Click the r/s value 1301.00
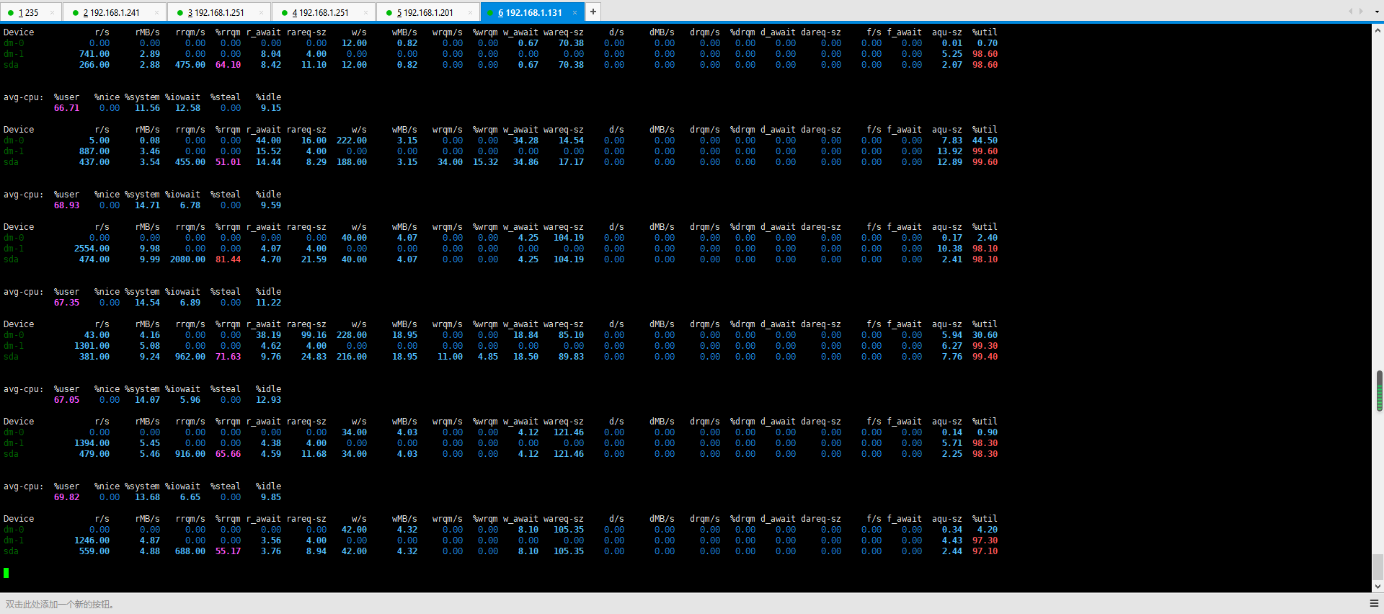This screenshot has height=614, width=1384. click(92, 346)
